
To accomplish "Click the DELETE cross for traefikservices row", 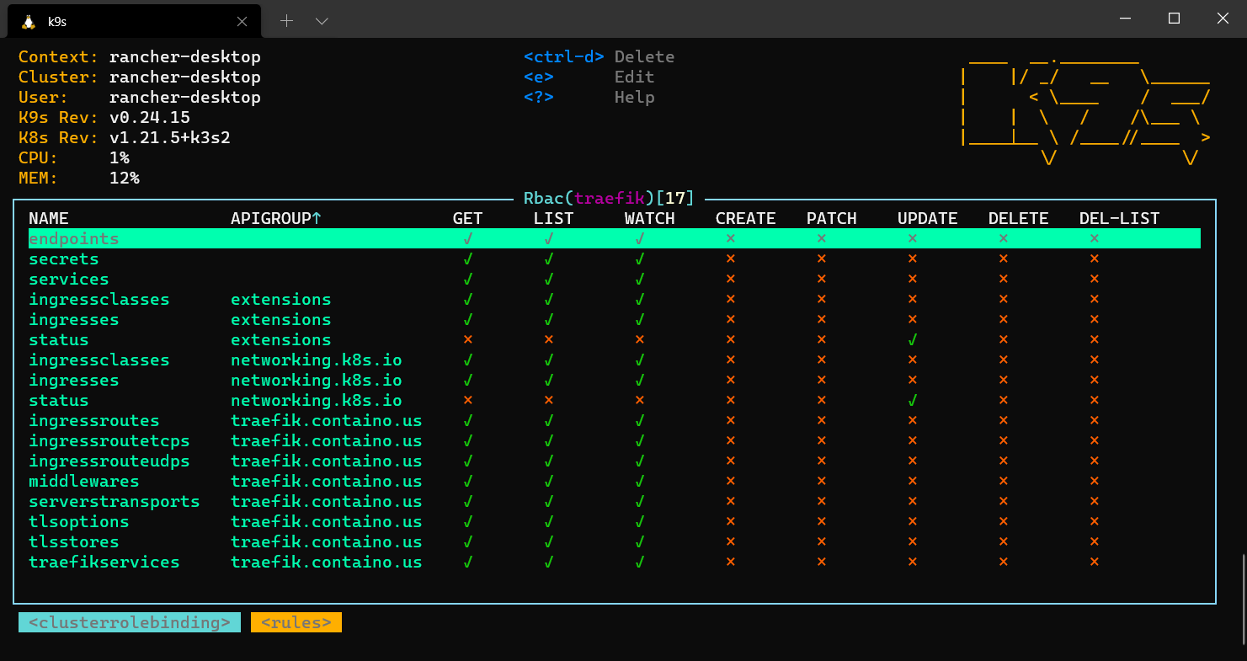I will tap(1003, 562).
